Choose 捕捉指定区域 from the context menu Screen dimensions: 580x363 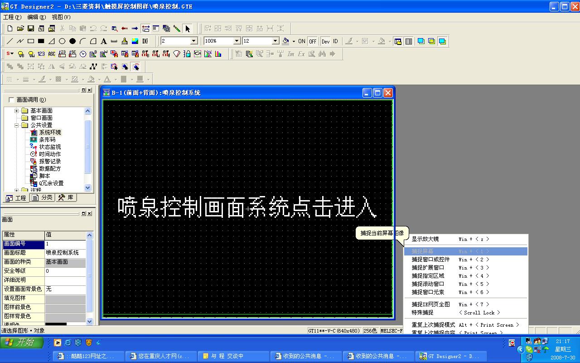click(428, 276)
